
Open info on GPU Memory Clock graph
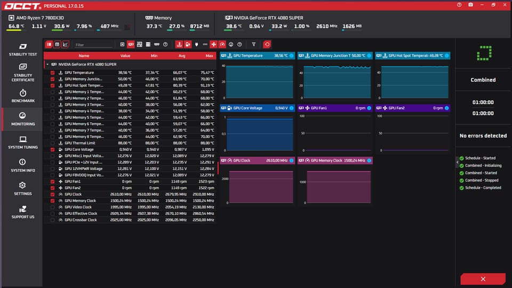[369, 161]
